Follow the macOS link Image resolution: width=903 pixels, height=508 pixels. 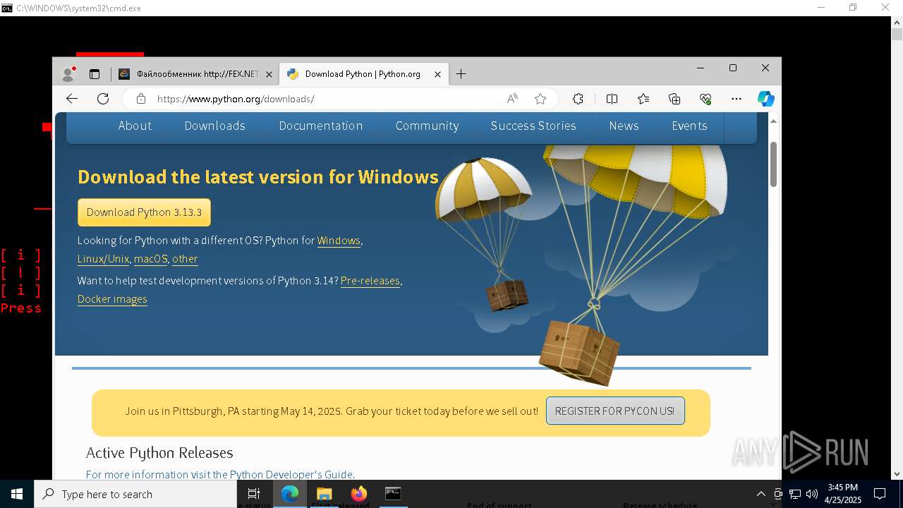point(150,259)
